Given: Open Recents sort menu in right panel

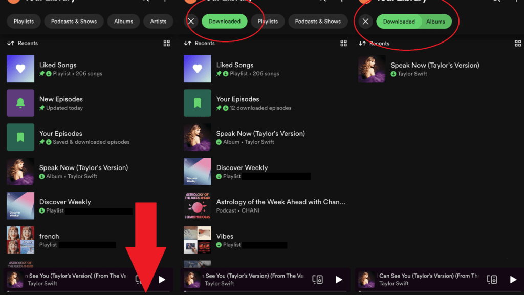Looking at the screenshot, I should tap(374, 44).
